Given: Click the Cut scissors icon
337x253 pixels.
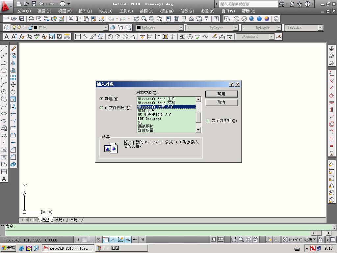Looking at the screenshot, I should (71, 19).
